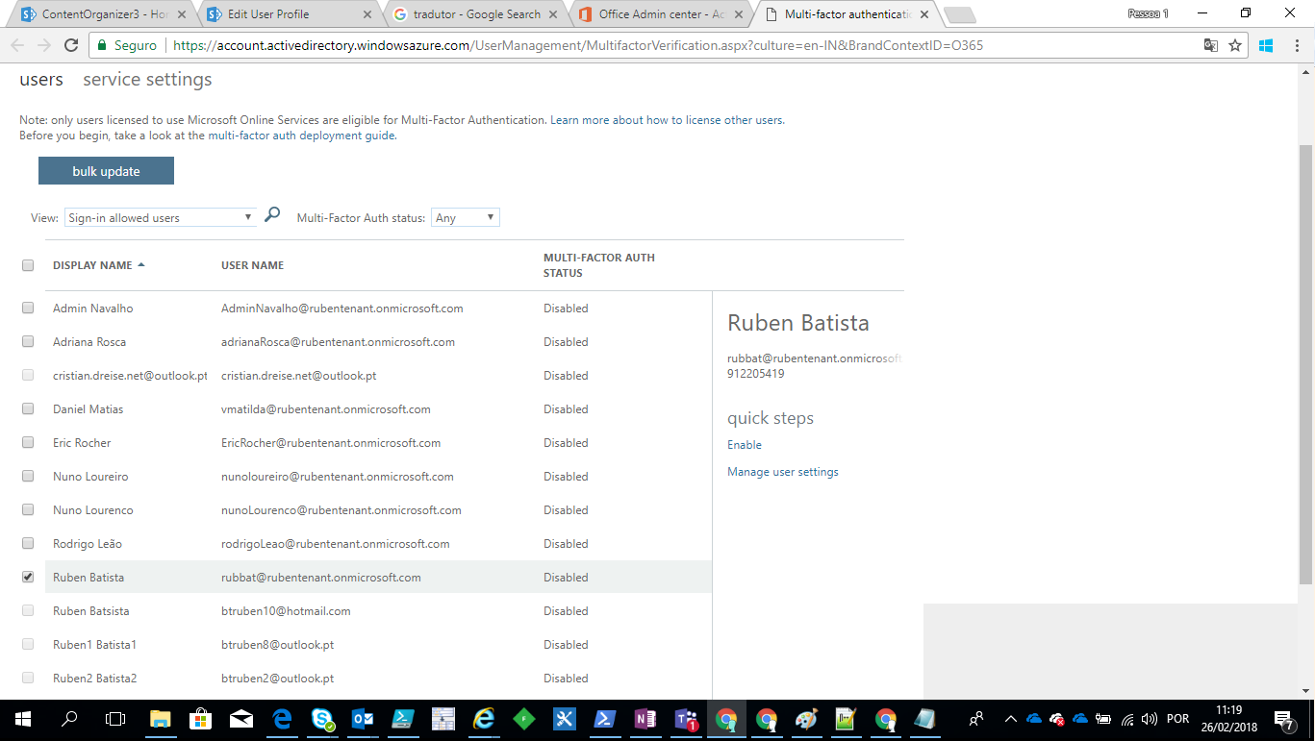The width and height of the screenshot is (1315, 741).
Task: Open OneNote from the taskbar
Action: point(645,718)
